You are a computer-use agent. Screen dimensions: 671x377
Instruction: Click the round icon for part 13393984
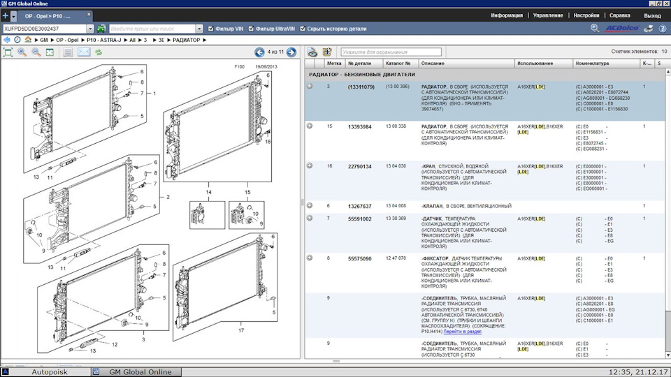[310, 126]
